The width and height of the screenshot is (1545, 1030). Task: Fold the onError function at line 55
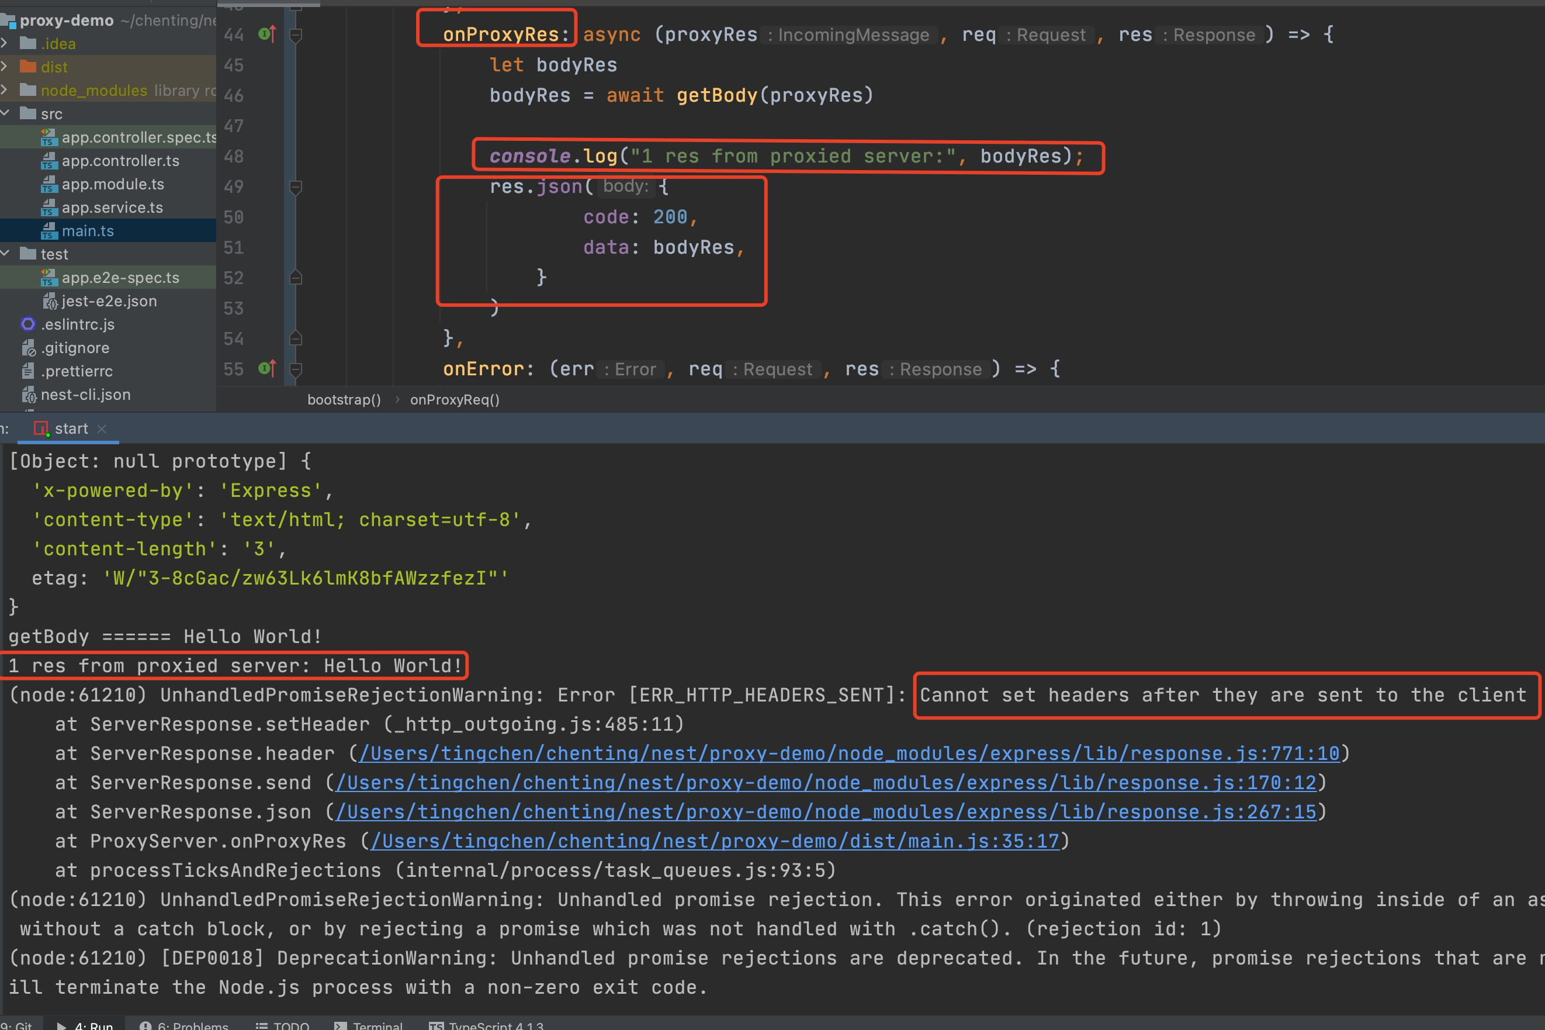[296, 370]
